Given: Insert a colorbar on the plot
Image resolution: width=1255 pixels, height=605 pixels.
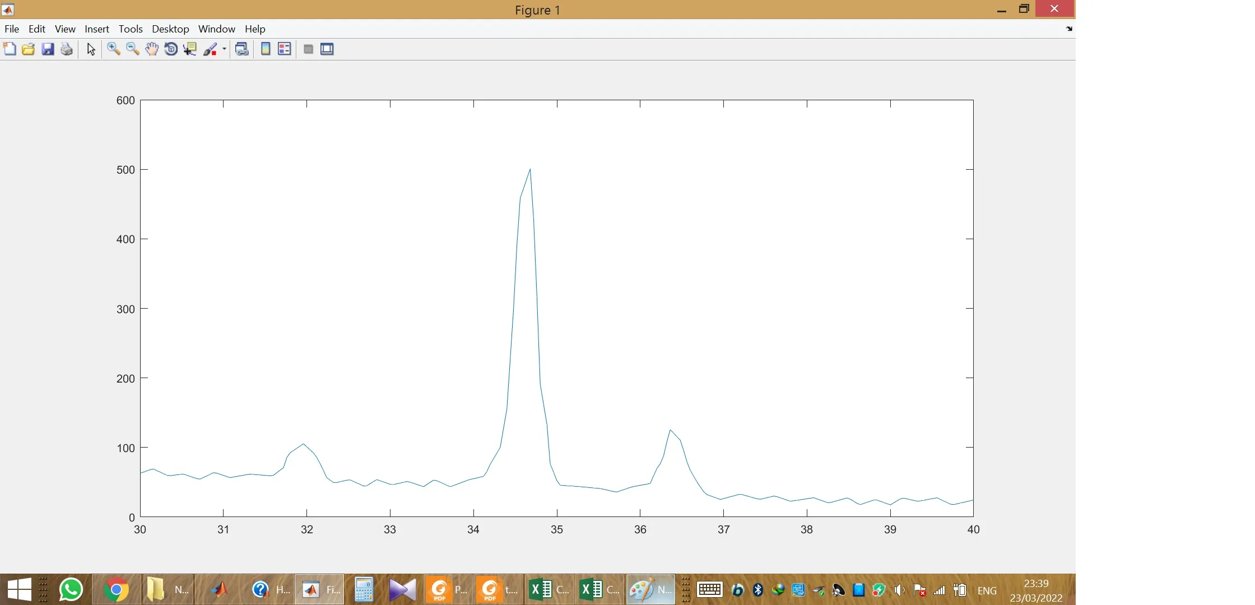Looking at the screenshot, I should tap(266, 49).
